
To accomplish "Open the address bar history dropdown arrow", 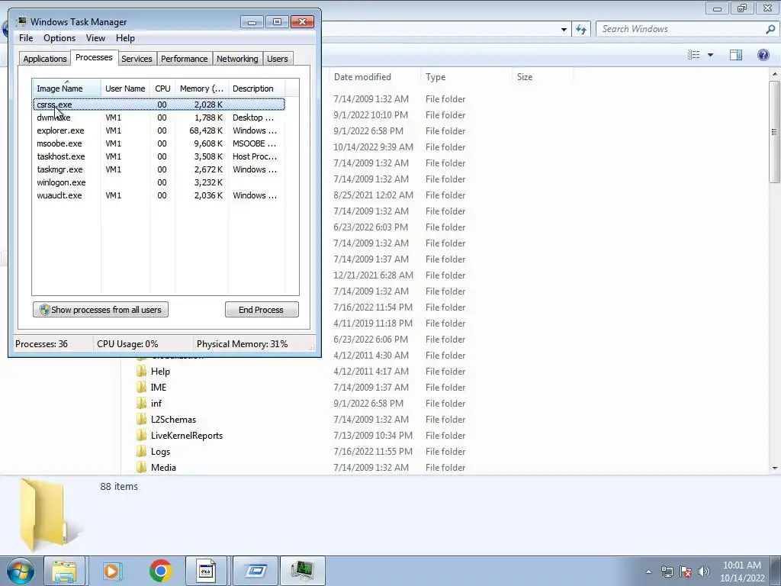I will [x=564, y=30].
